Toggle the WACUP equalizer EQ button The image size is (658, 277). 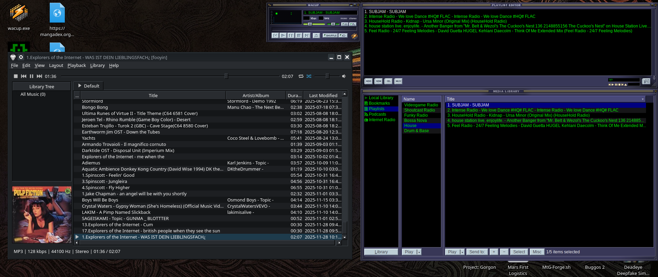[x=345, y=24]
